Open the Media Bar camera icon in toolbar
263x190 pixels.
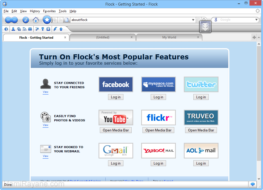click(19, 29)
